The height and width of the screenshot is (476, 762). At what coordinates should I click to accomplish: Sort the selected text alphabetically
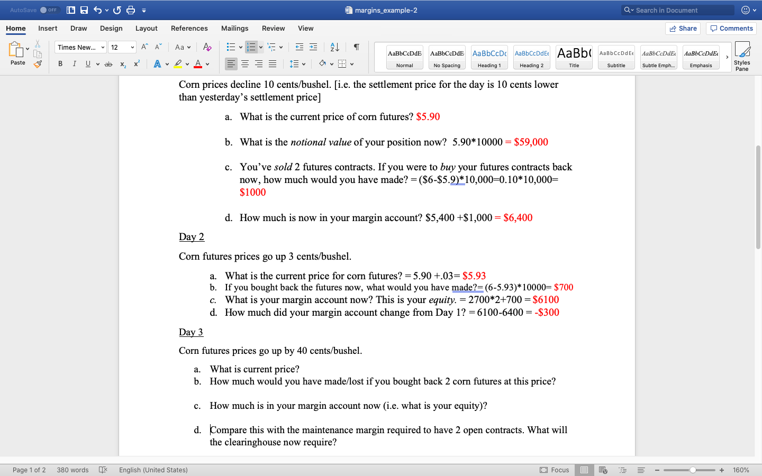click(x=334, y=47)
